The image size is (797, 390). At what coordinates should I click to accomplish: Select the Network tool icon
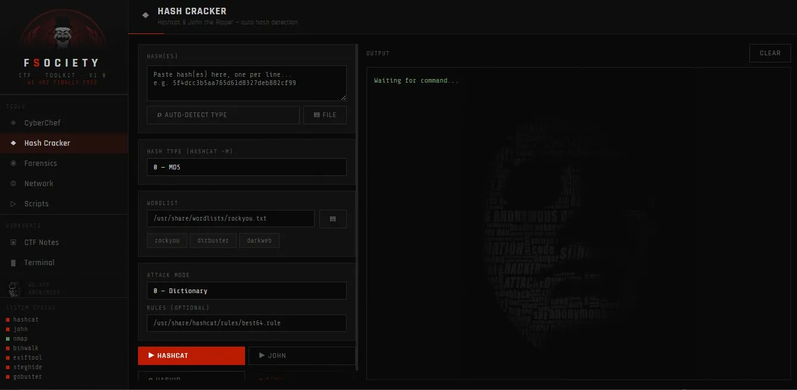coord(13,183)
